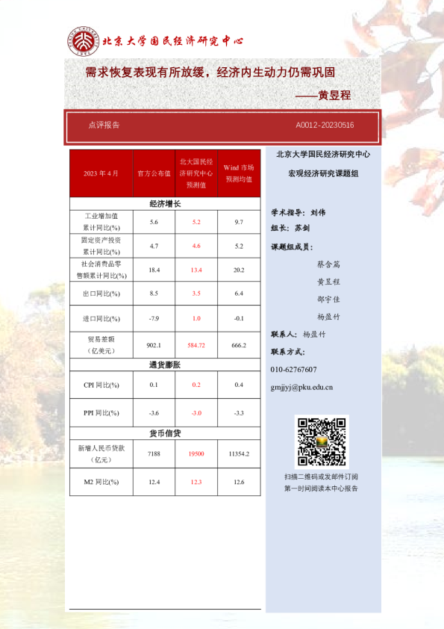The width and height of the screenshot is (444, 629).
Task: Click the red forecast value 19500
Action: pos(196,453)
